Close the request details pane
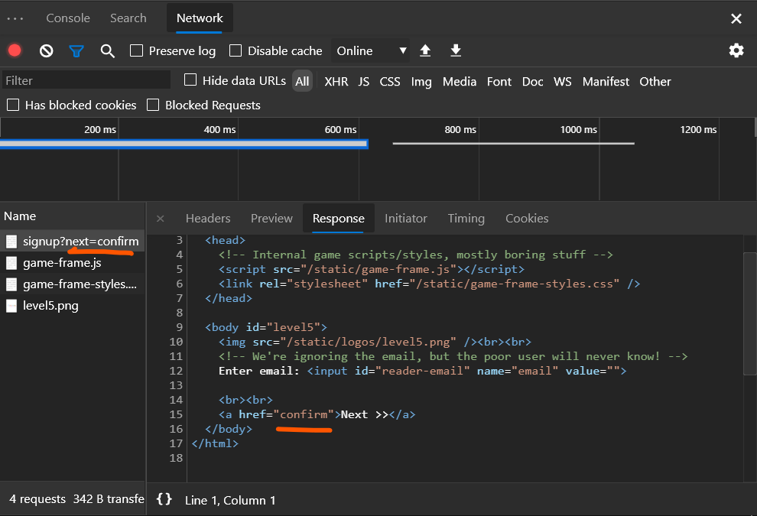Screen dimensions: 757x516 pos(161,219)
